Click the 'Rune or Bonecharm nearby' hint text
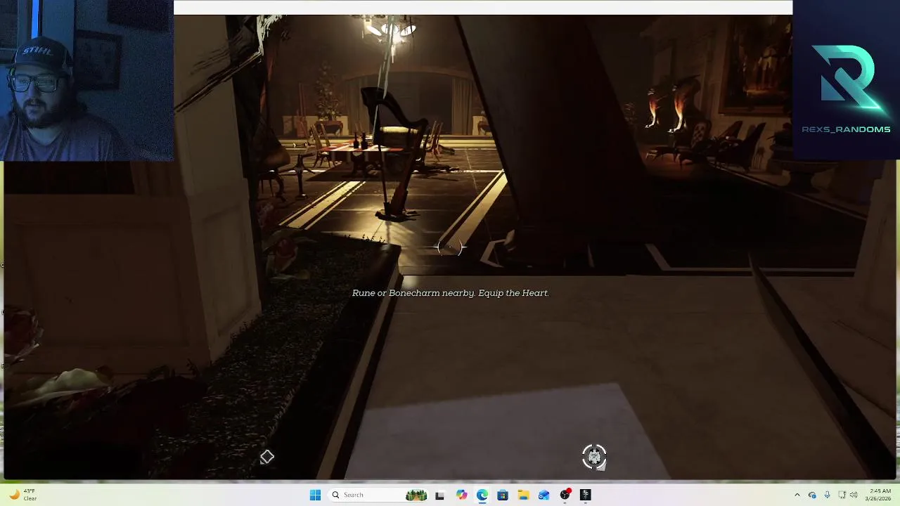 (450, 293)
